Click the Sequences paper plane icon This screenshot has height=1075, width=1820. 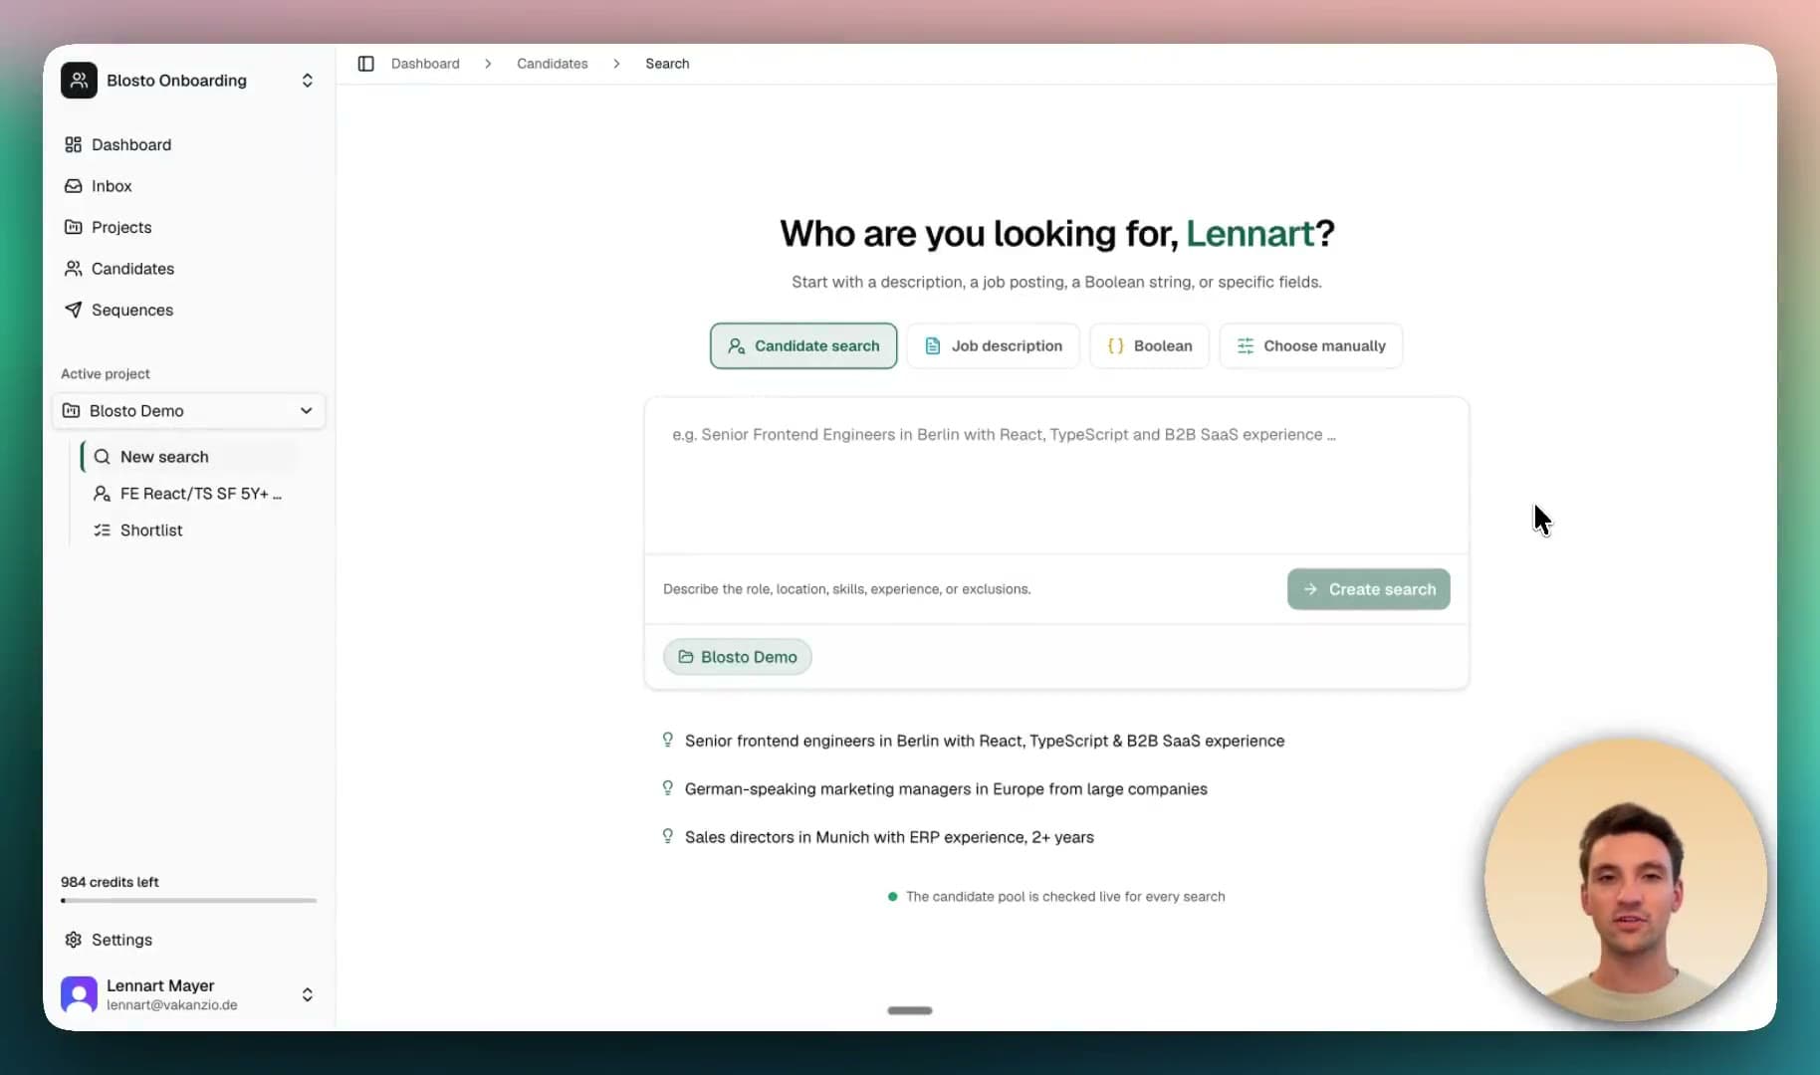73,310
